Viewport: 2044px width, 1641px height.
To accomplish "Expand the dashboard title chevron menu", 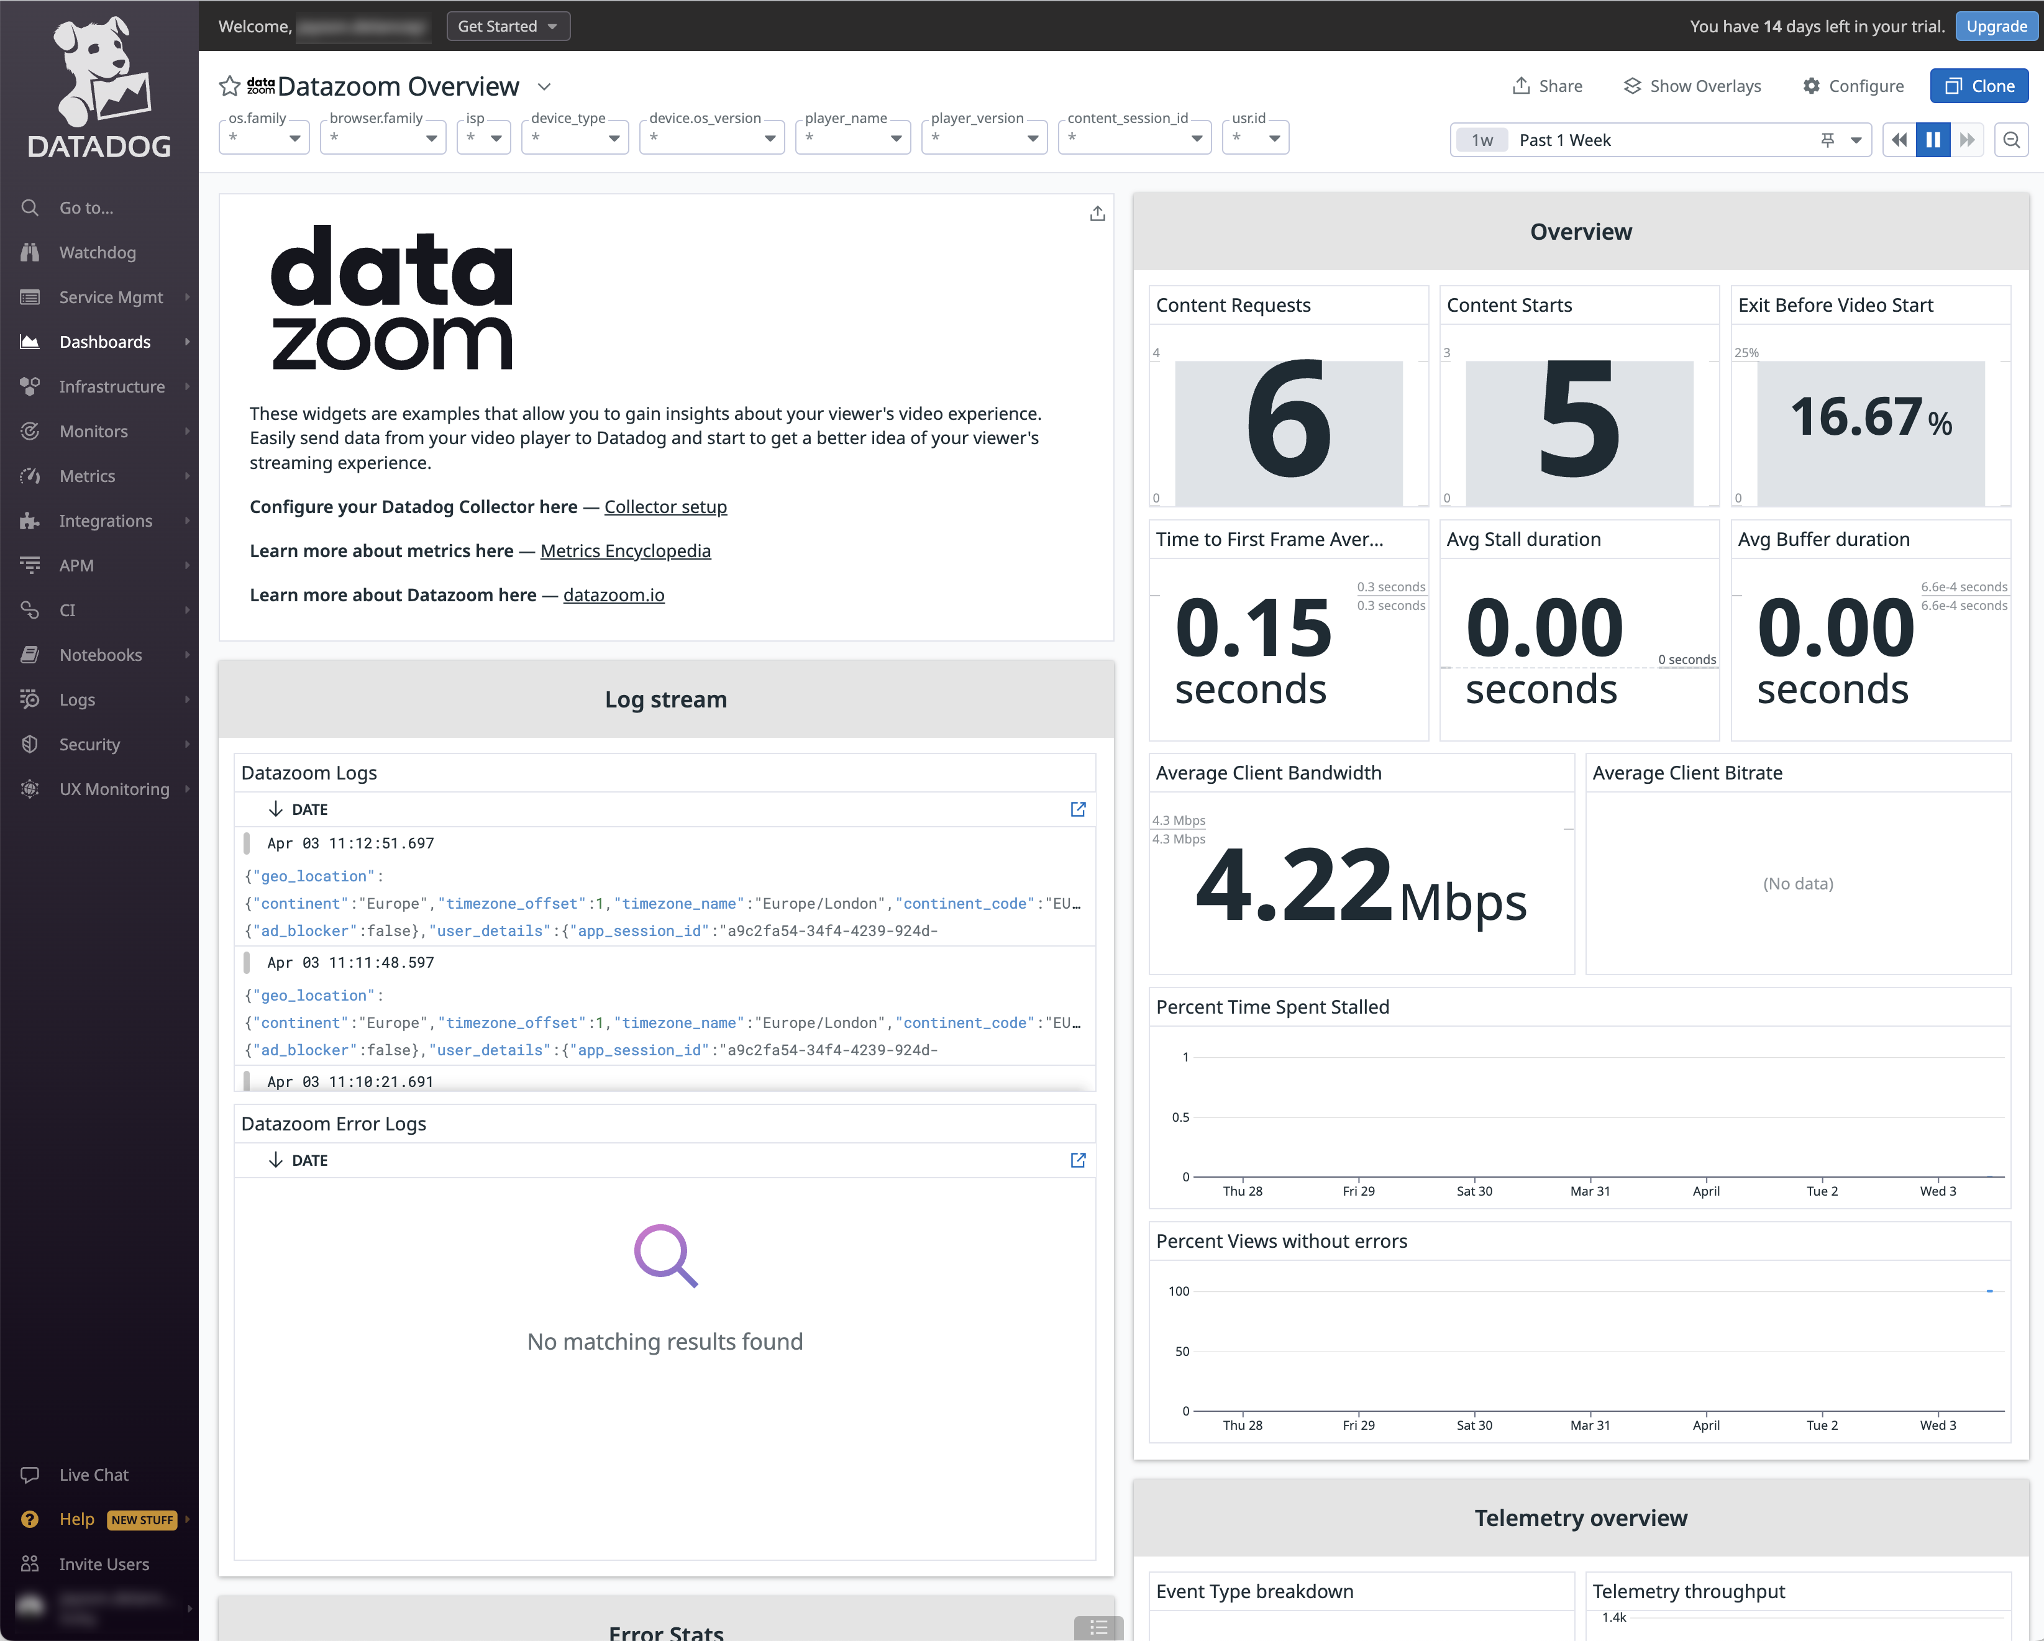I will coord(544,86).
